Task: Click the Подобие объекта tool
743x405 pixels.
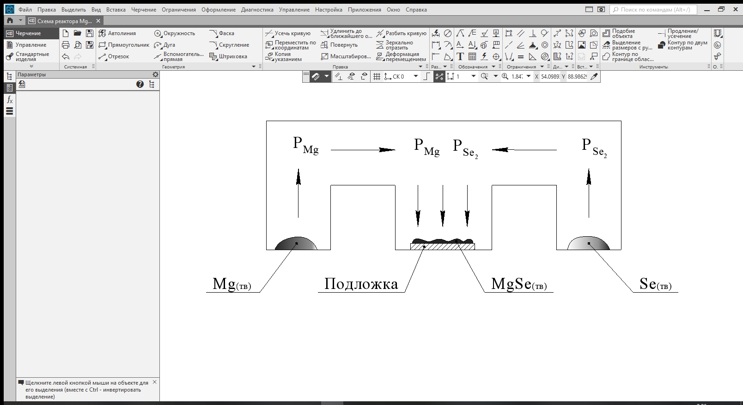Action: coord(619,33)
